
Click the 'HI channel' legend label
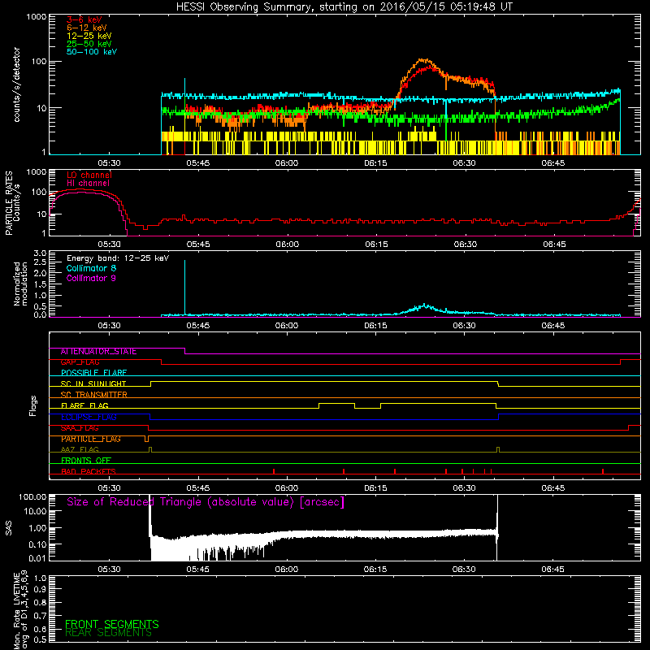click(88, 184)
